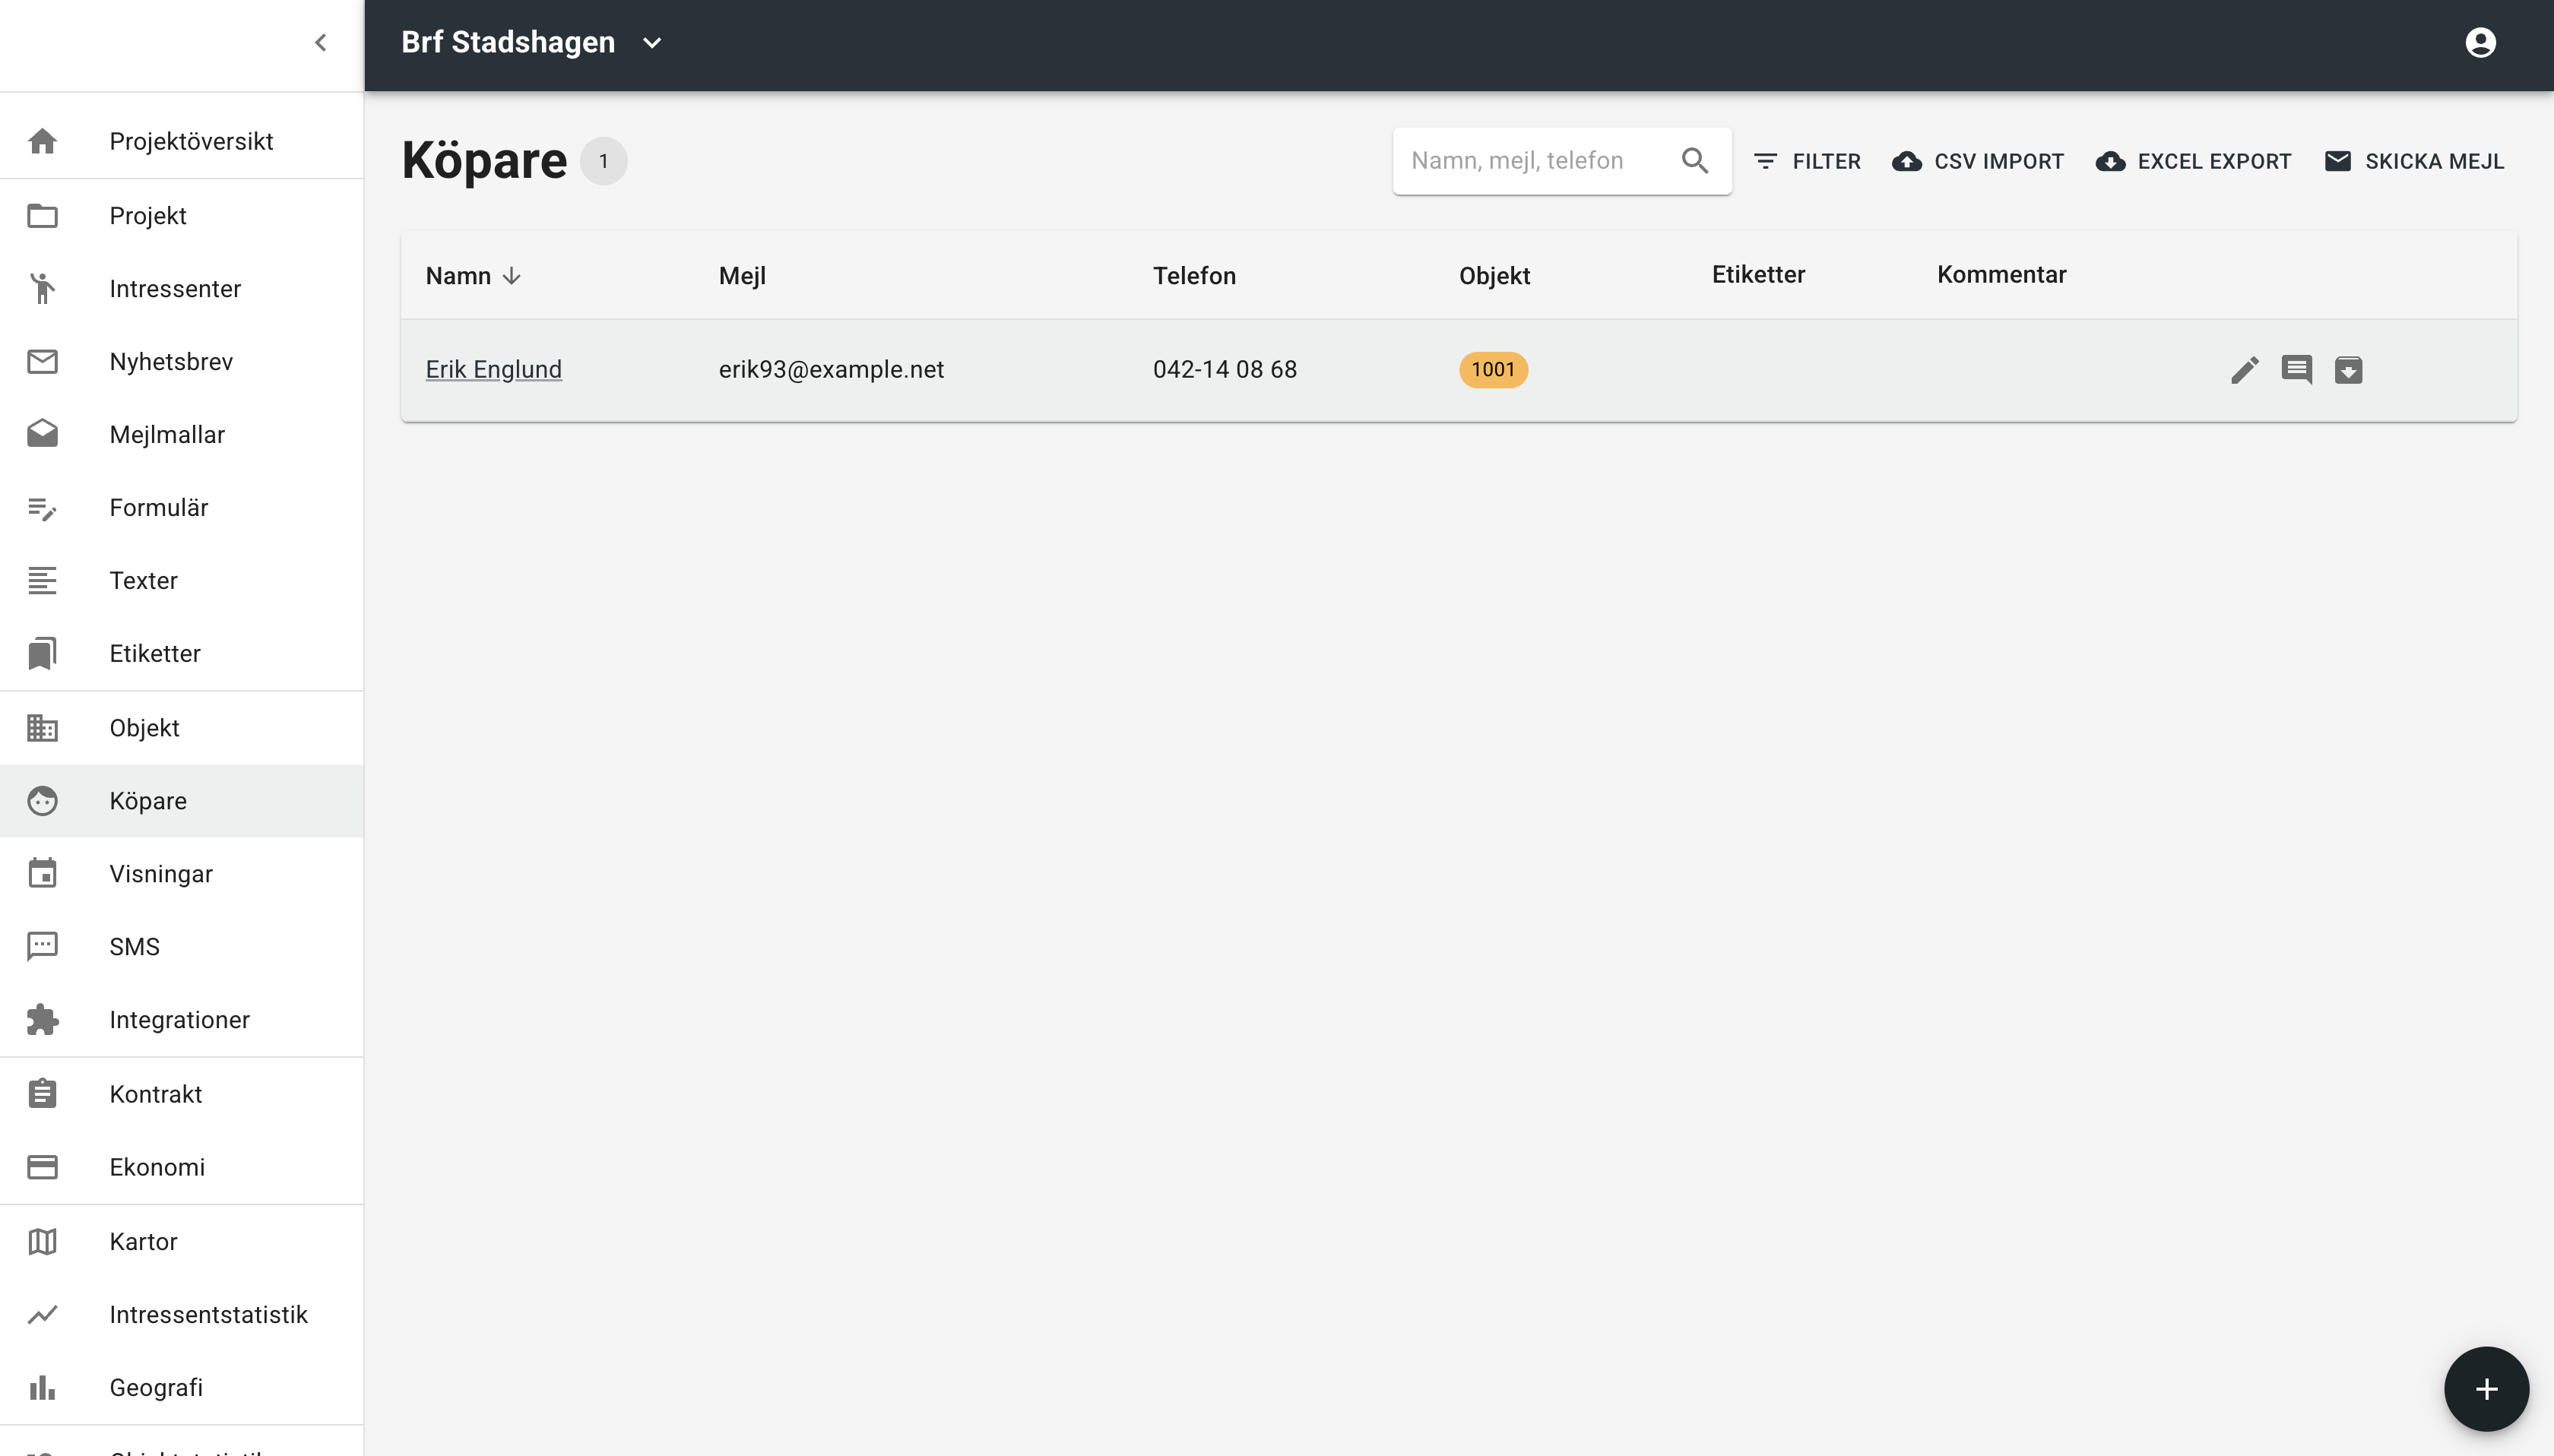Click the Etiketter column header
2554x1456 pixels.
click(1758, 275)
